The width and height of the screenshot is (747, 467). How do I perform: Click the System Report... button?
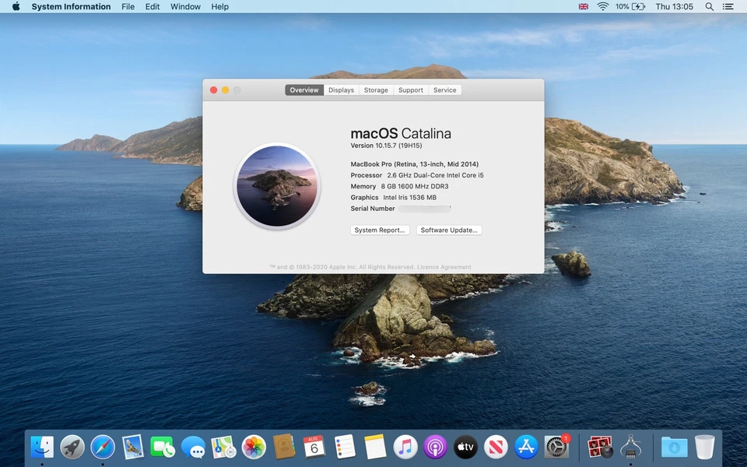[x=380, y=230]
